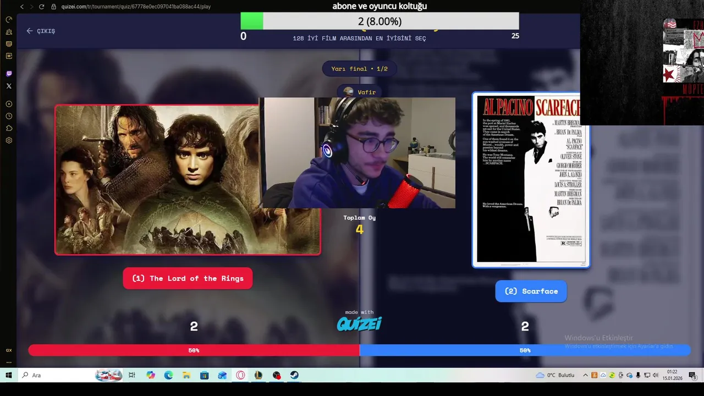Click the Quizei logo
The image size is (704, 396).
pos(359,324)
